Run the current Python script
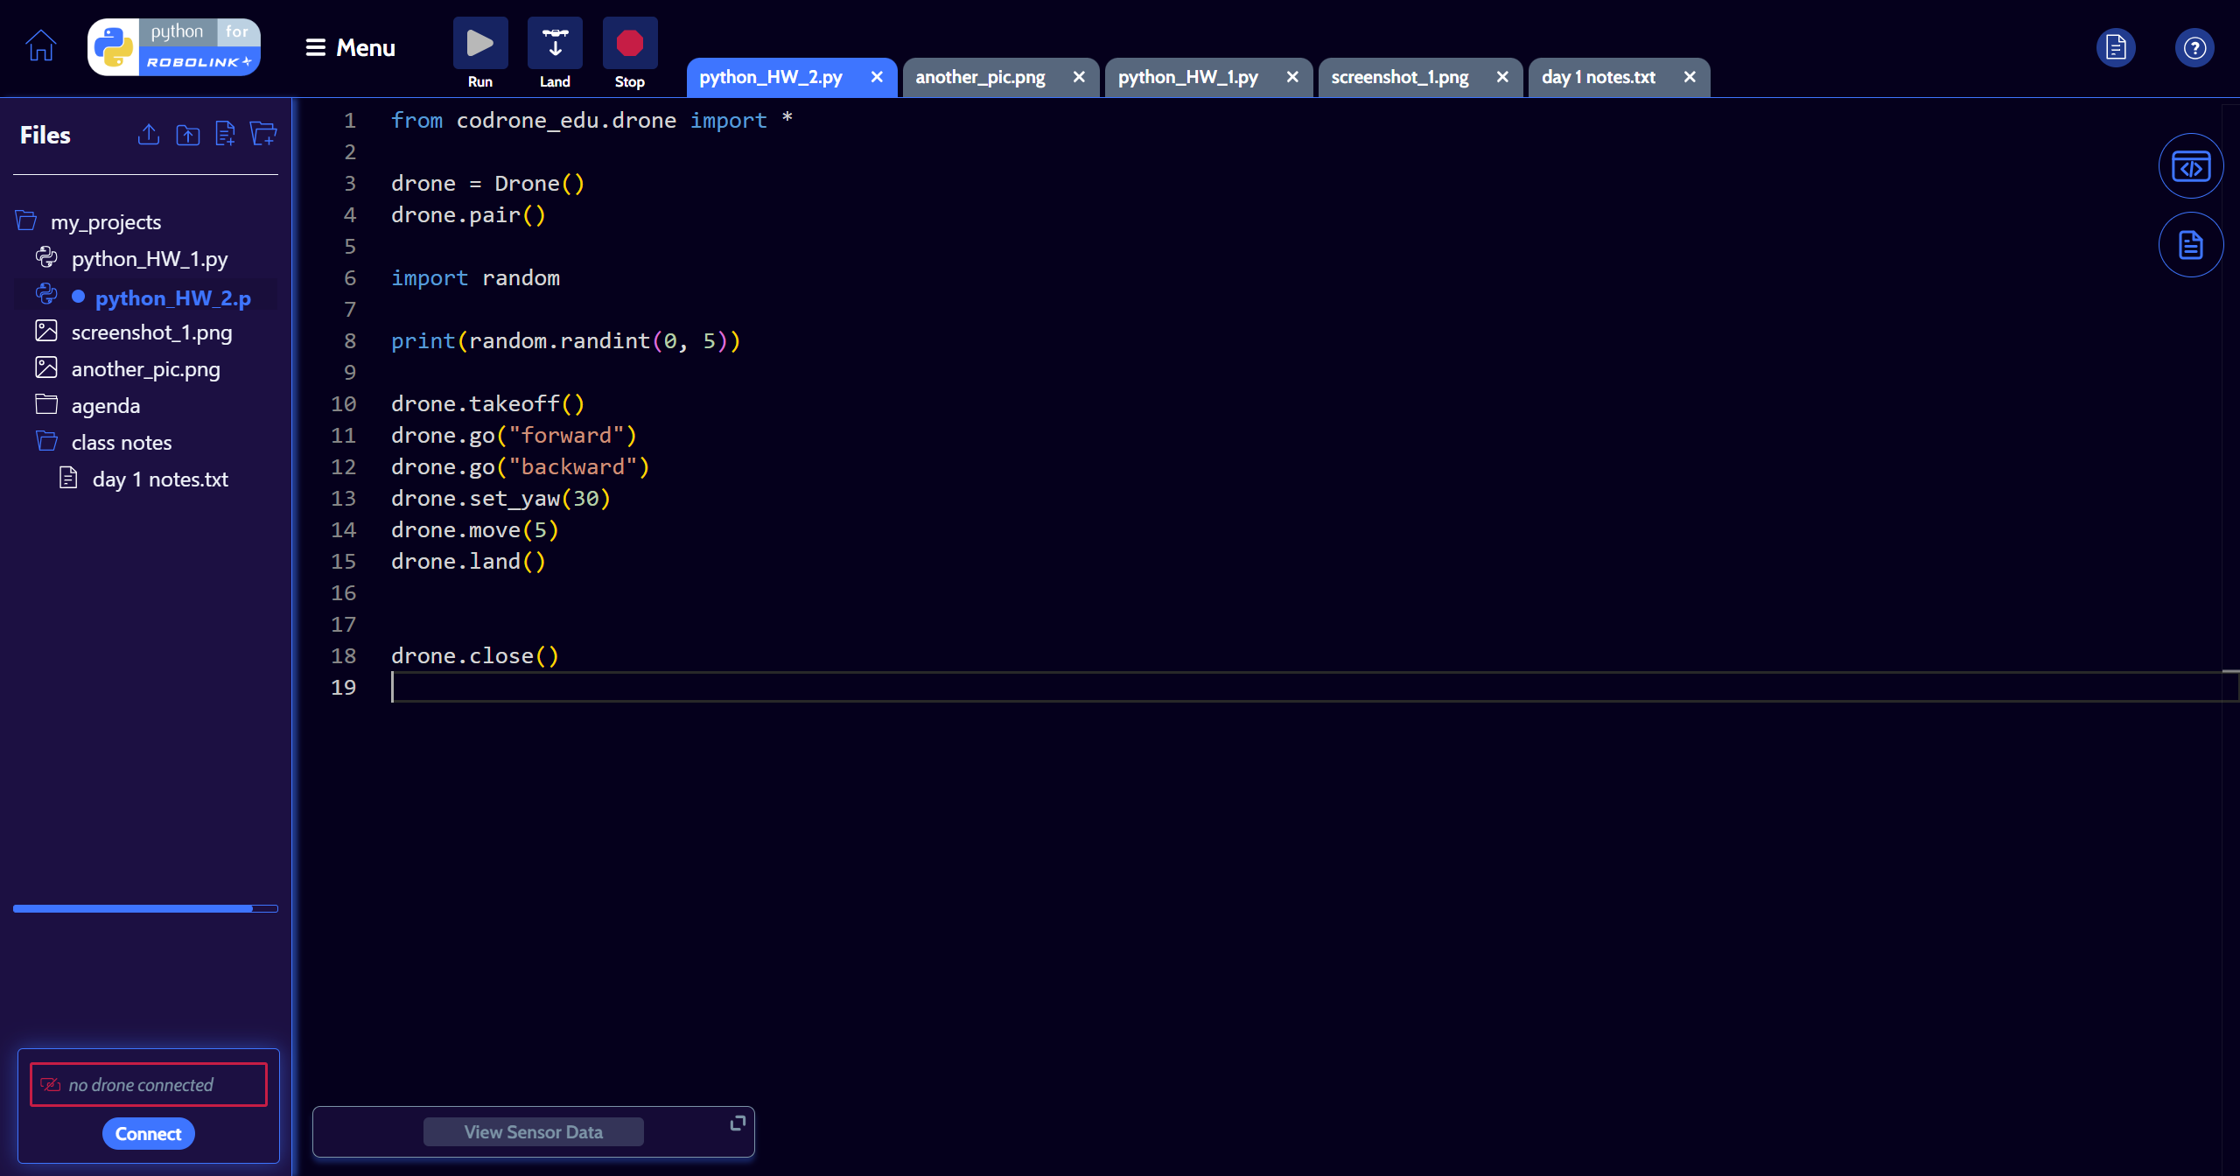Viewport: 2240px width, 1176px height. tap(479, 41)
